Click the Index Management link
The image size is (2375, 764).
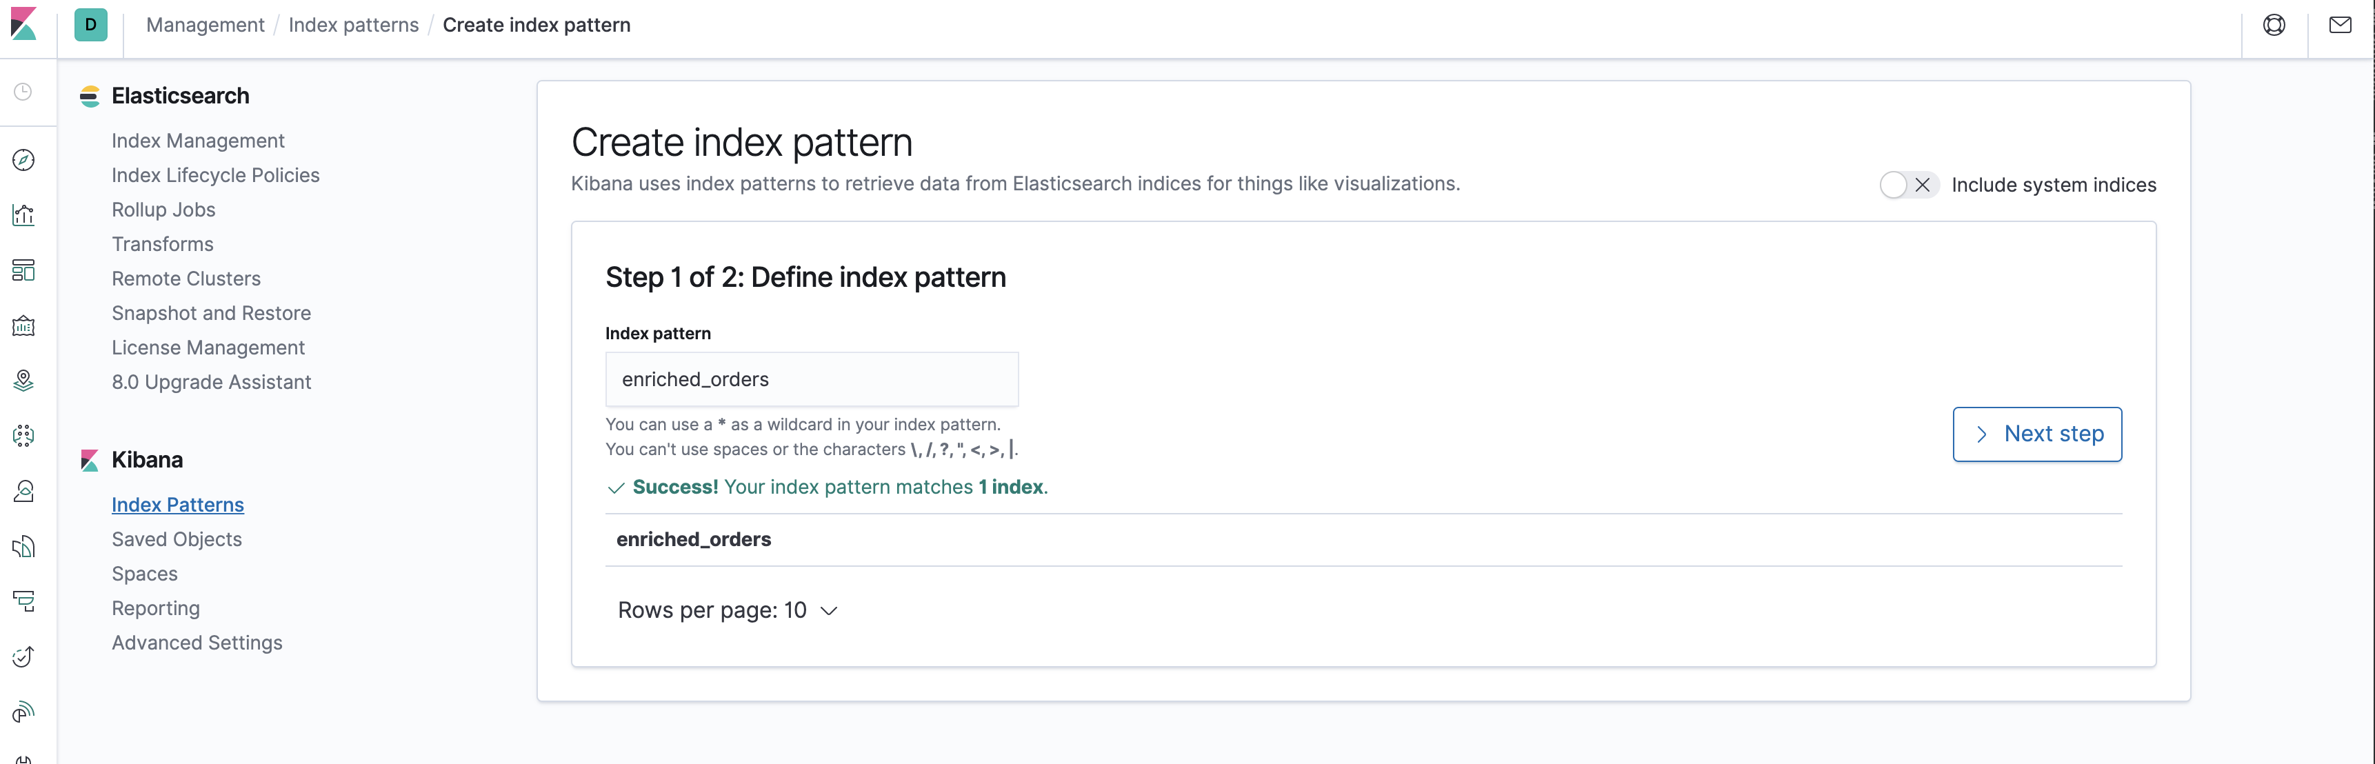click(199, 139)
